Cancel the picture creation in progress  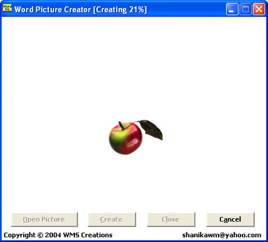coord(230,219)
